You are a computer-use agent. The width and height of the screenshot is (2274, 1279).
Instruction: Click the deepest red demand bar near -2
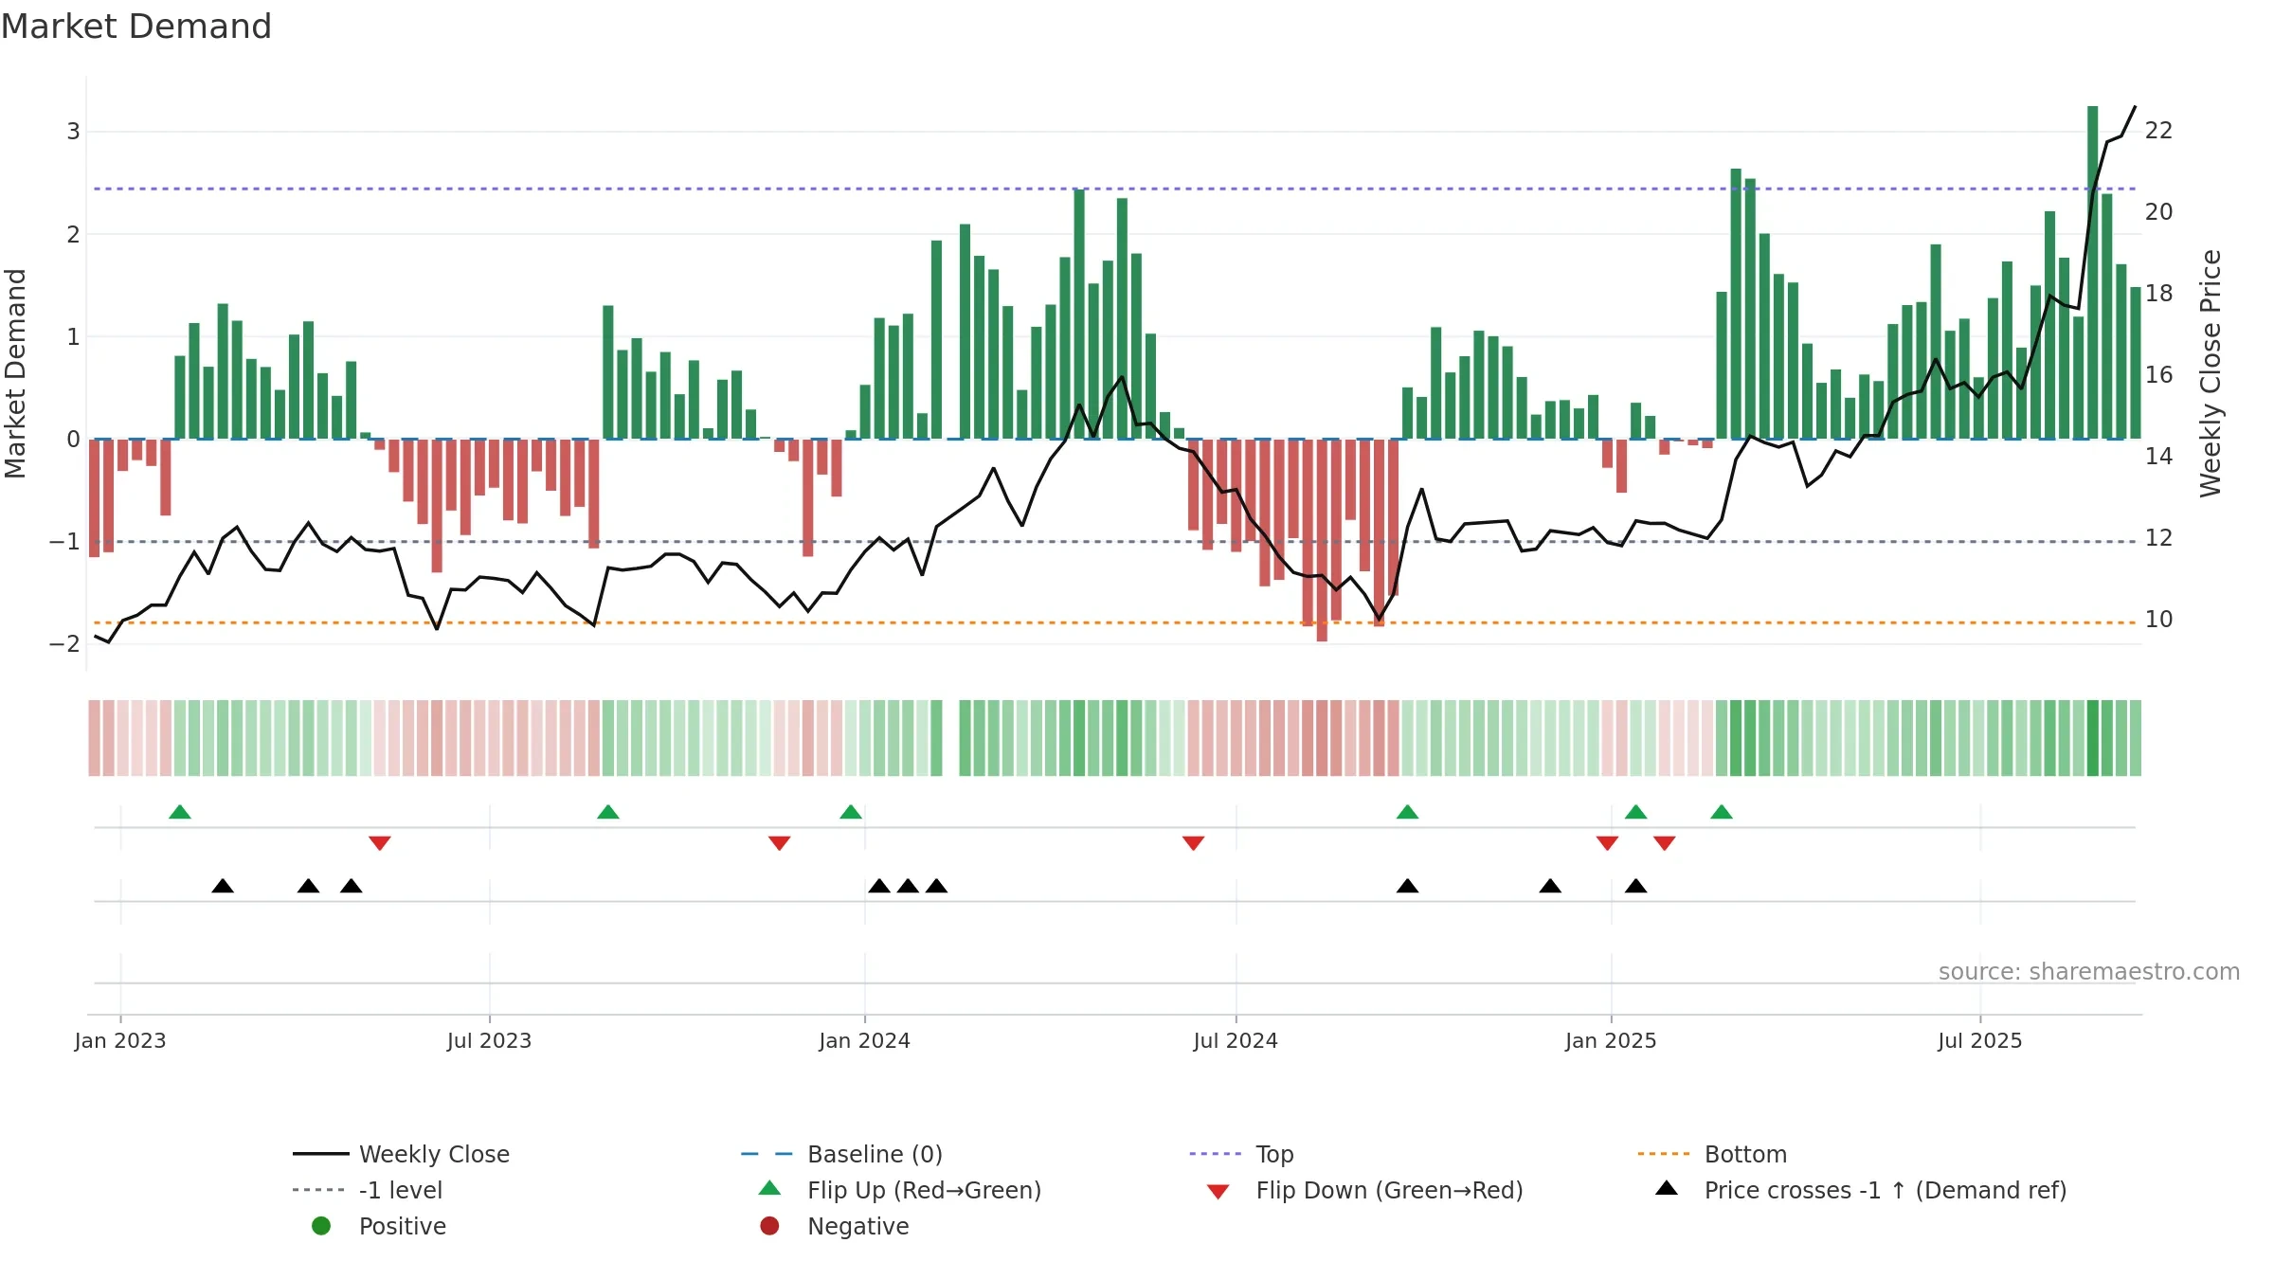click(1322, 540)
